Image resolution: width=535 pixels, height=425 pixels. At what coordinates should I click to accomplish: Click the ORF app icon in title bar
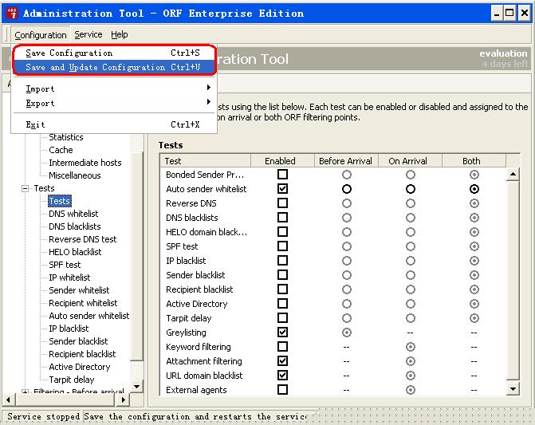click(12, 14)
